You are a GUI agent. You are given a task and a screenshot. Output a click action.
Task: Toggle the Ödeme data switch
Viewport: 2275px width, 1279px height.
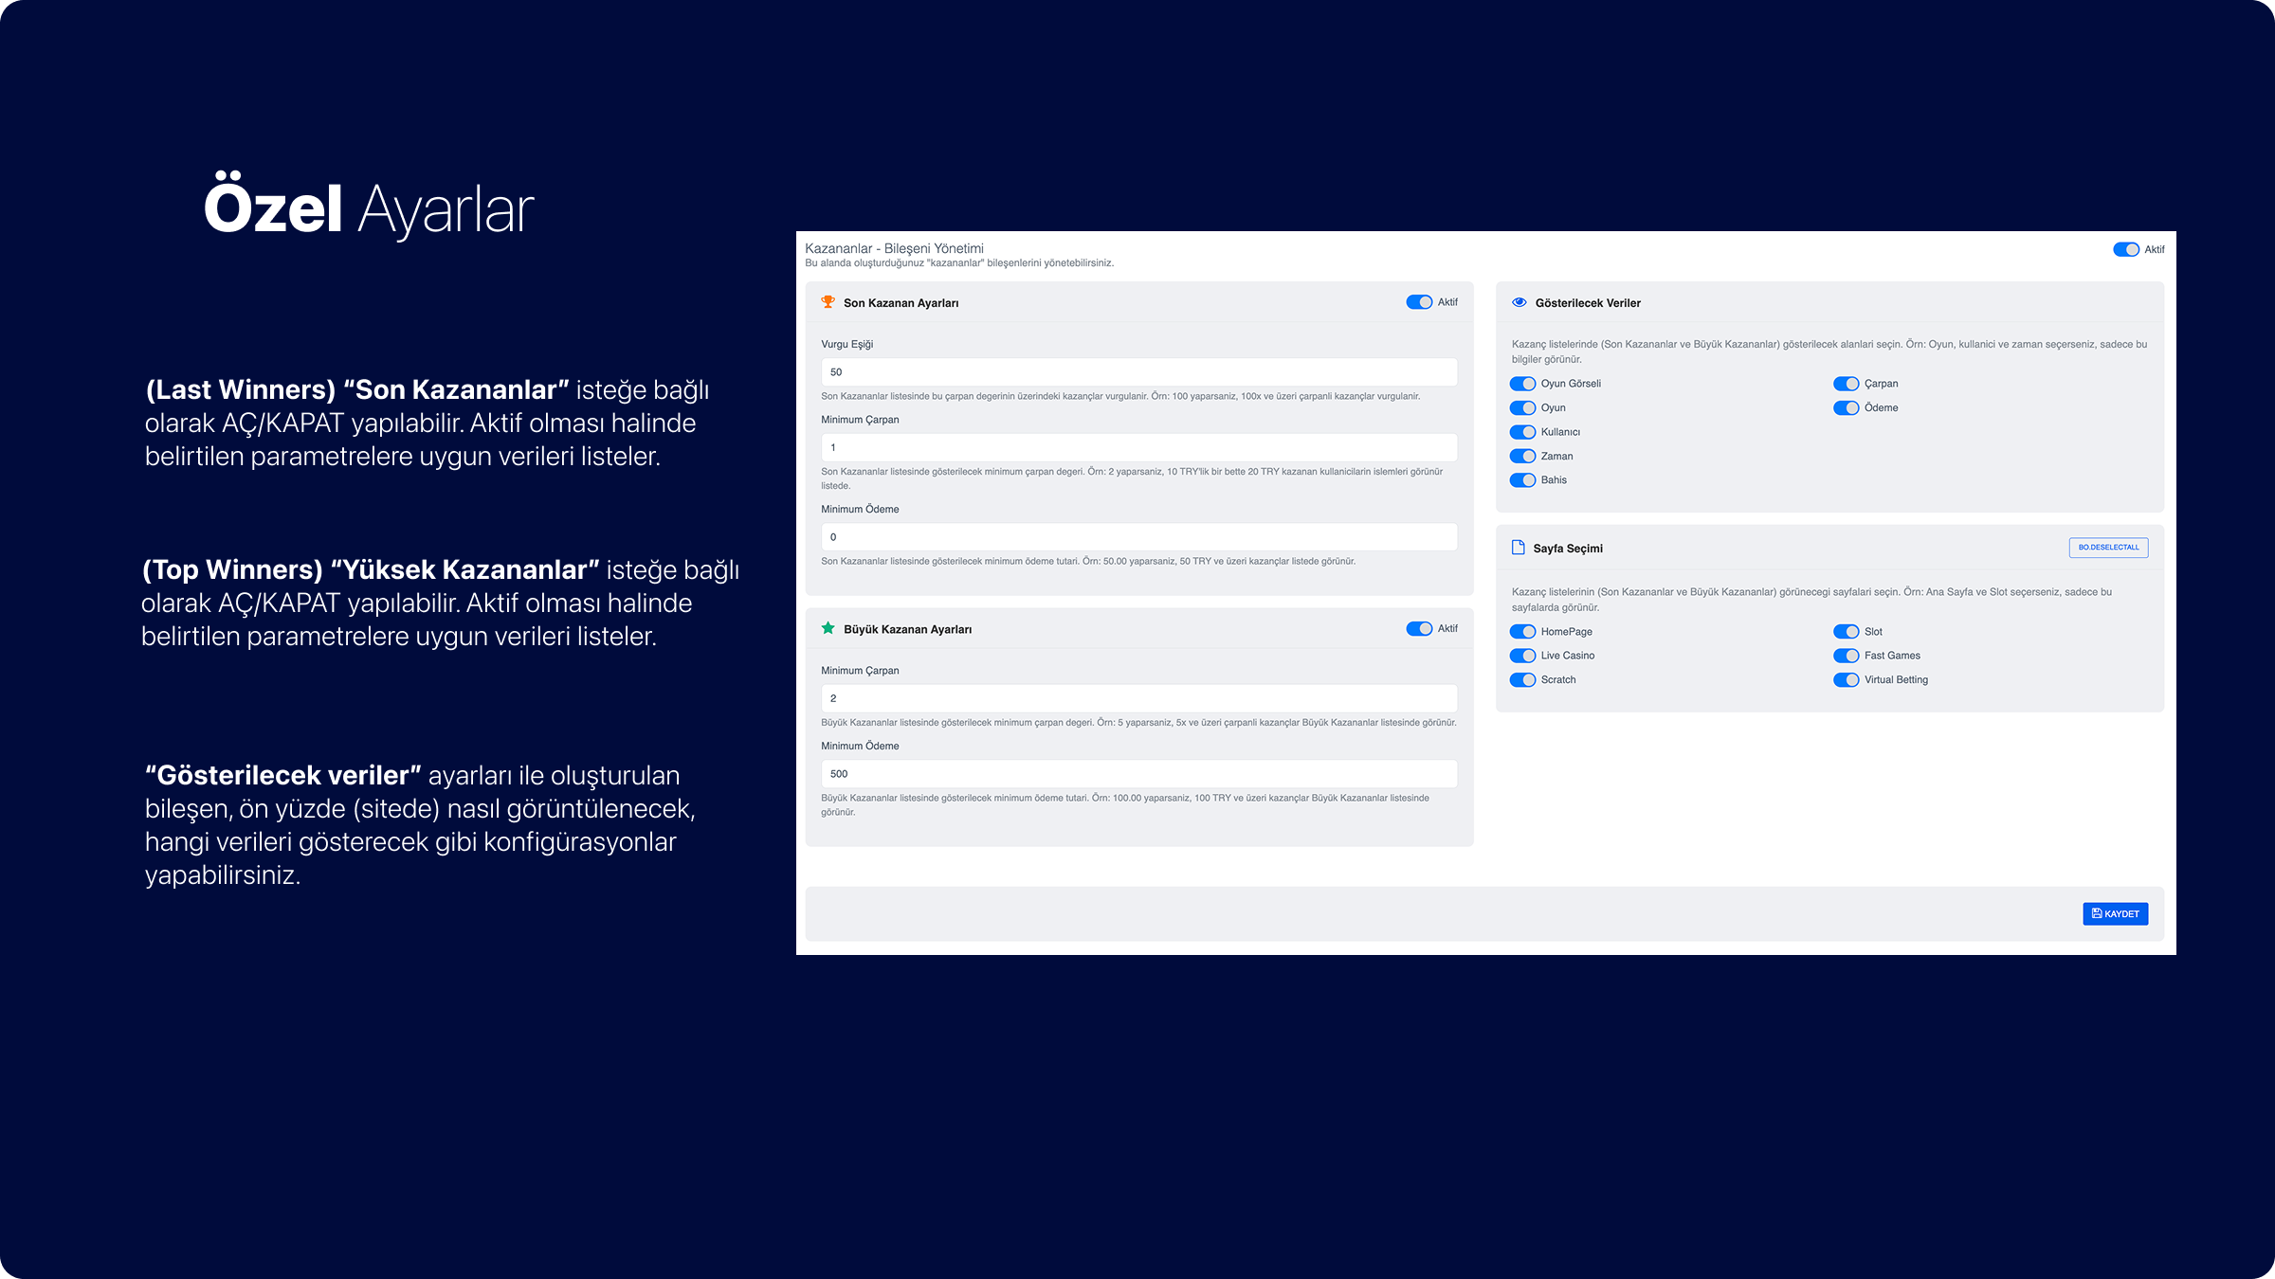coord(1846,407)
